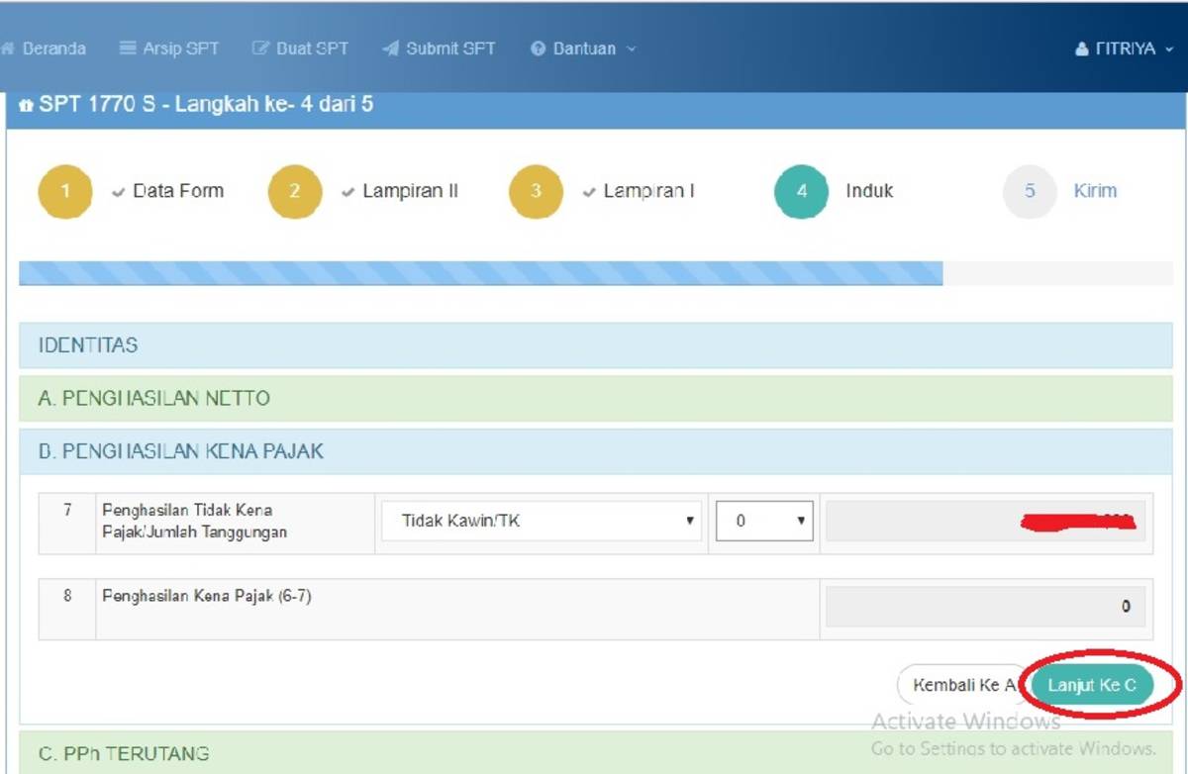This screenshot has width=1188, height=774.
Task: Click the home icon beside SPT 1770 S
Action: pyautogui.click(x=26, y=106)
